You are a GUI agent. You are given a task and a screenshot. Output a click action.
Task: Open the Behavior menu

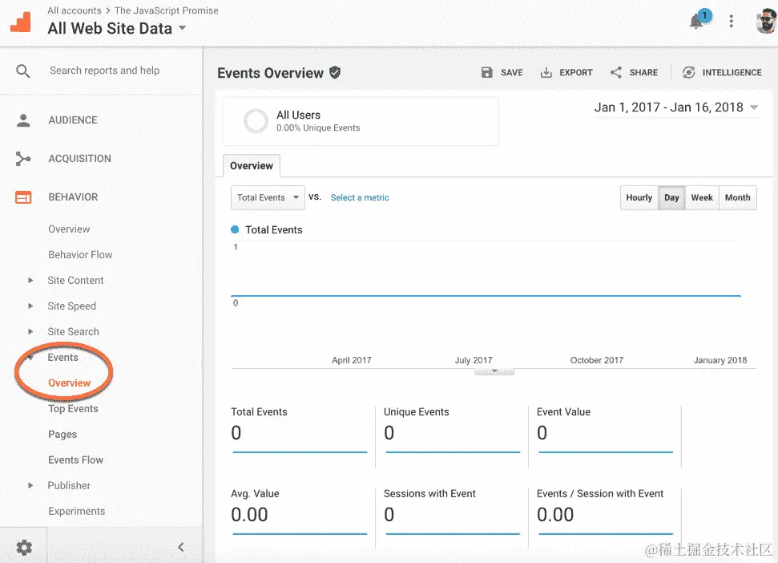[73, 197]
